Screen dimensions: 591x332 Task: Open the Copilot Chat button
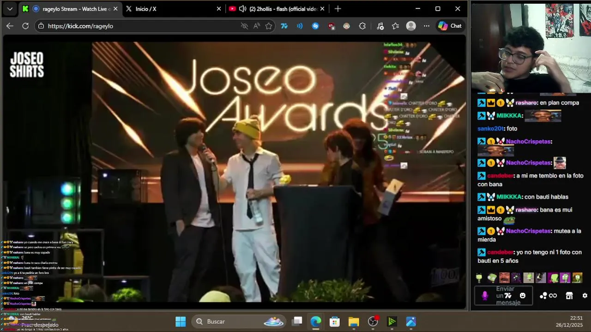click(x=450, y=26)
